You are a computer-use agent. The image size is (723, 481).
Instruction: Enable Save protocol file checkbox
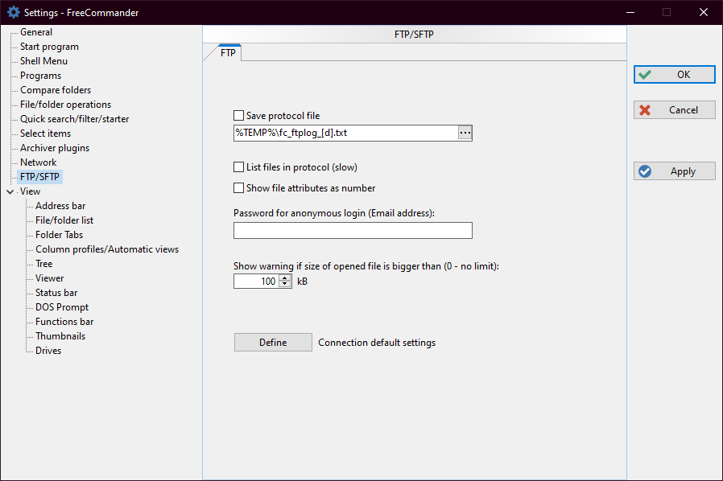(x=238, y=116)
